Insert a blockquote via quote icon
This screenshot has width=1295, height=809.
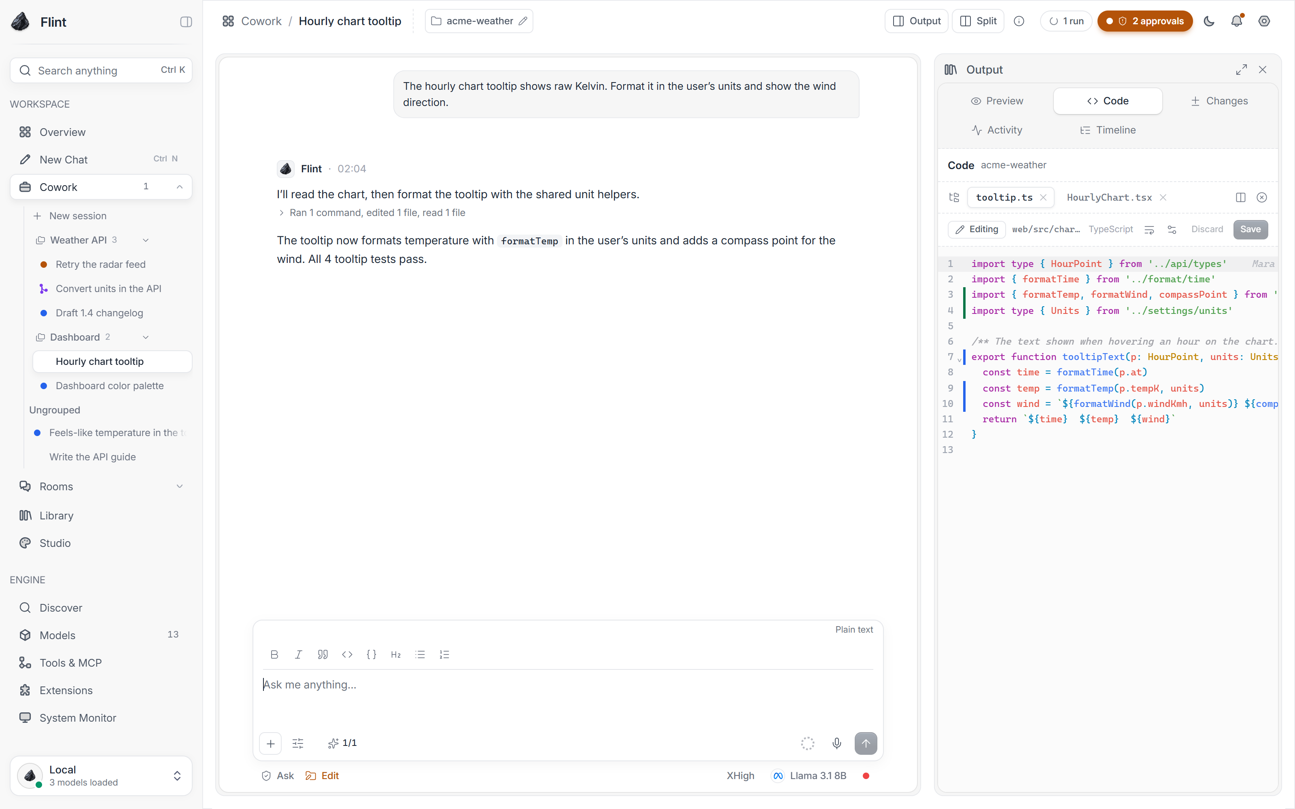(x=323, y=654)
